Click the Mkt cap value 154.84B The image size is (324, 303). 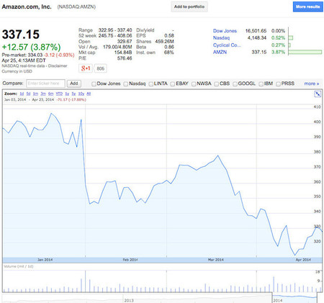click(x=123, y=53)
